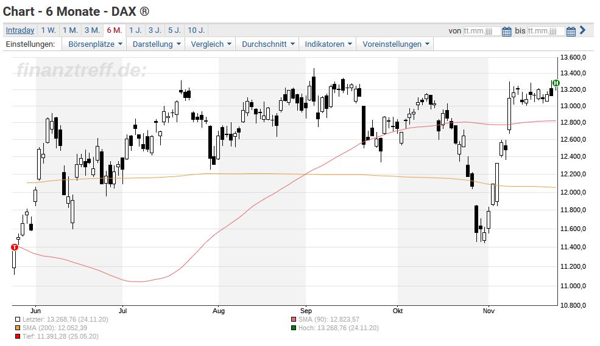Open the Voreinstellungen dropdown
Viewport: 600px width, 346px height.
(396, 44)
